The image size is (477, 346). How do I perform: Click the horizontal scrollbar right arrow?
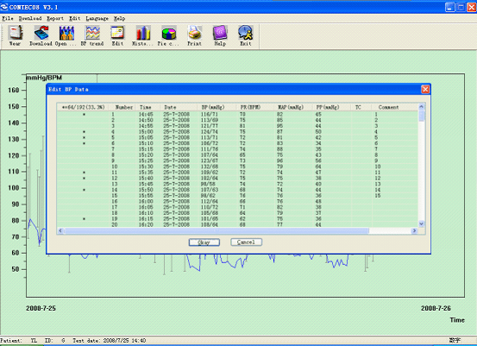pyautogui.click(x=414, y=230)
